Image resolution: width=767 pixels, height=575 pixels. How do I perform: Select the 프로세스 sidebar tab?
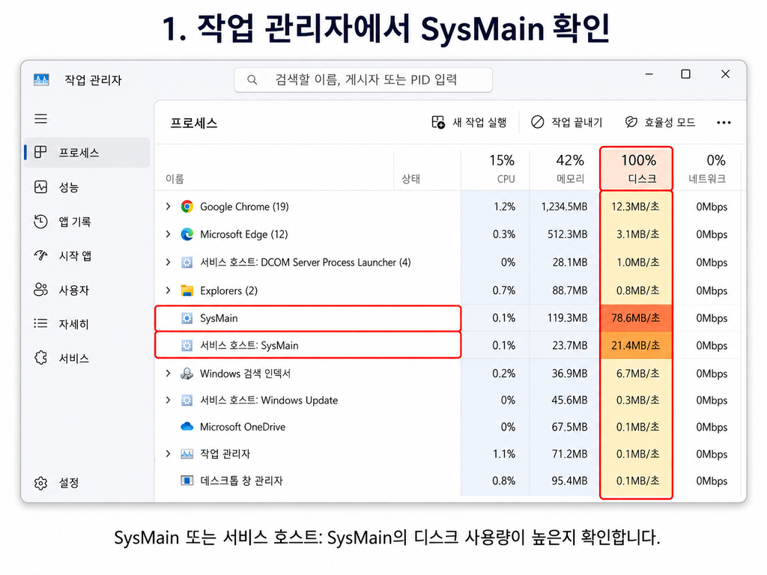coord(87,153)
